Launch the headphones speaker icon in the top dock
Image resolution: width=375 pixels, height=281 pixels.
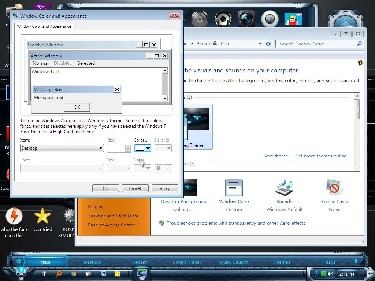(223, 19)
